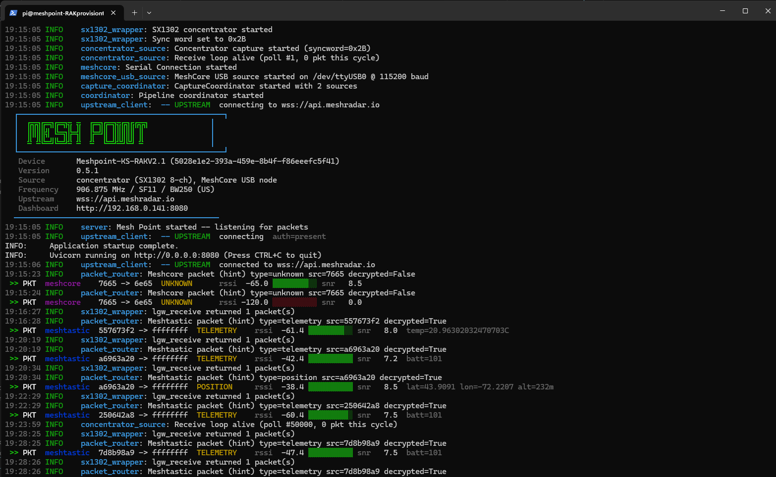
Task: Open a new terminal tab with plus button
Action: pyautogui.click(x=134, y=13)
